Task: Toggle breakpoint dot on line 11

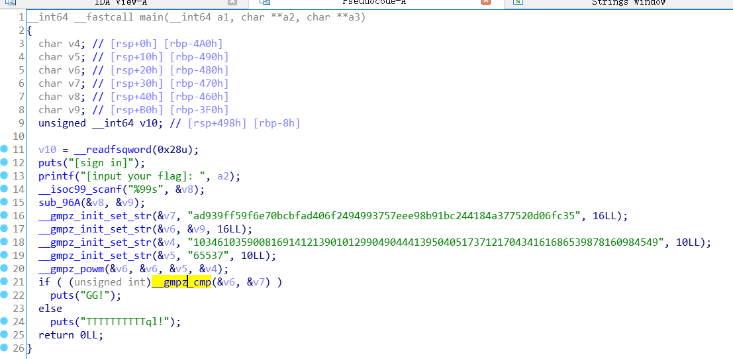Action: click(x=4, y=149)
